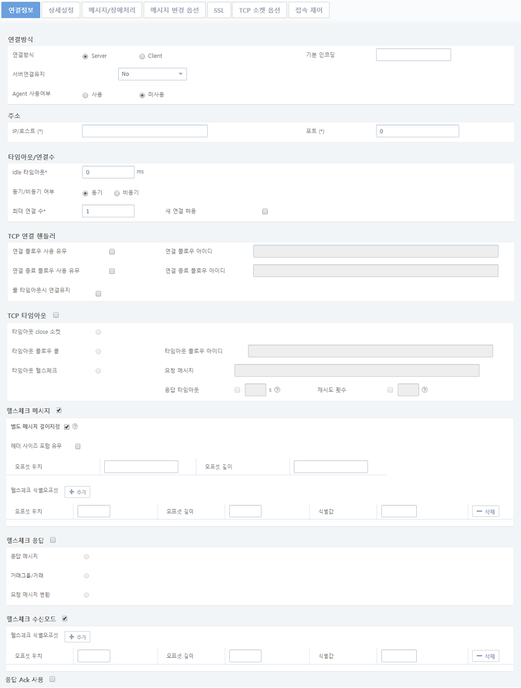Select the Client connection radio button
This screenshot has height=688, width=521.
click(x=142, y=56)
